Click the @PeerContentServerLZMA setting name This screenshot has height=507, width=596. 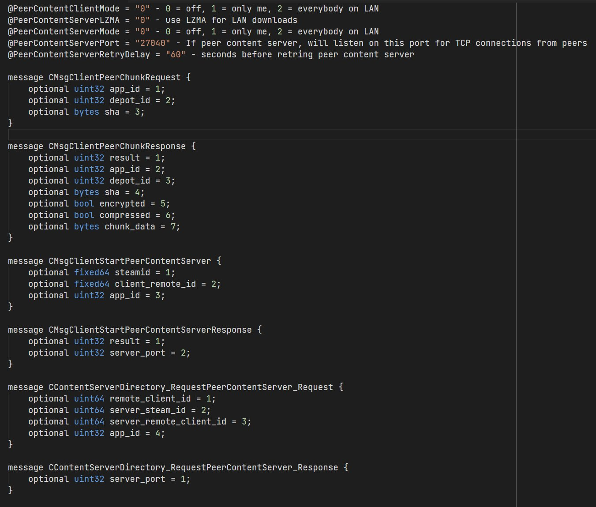coord(64,20)
